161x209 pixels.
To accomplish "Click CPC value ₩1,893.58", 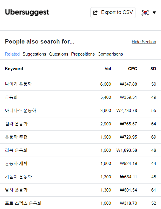I will (x=126, y=150).
